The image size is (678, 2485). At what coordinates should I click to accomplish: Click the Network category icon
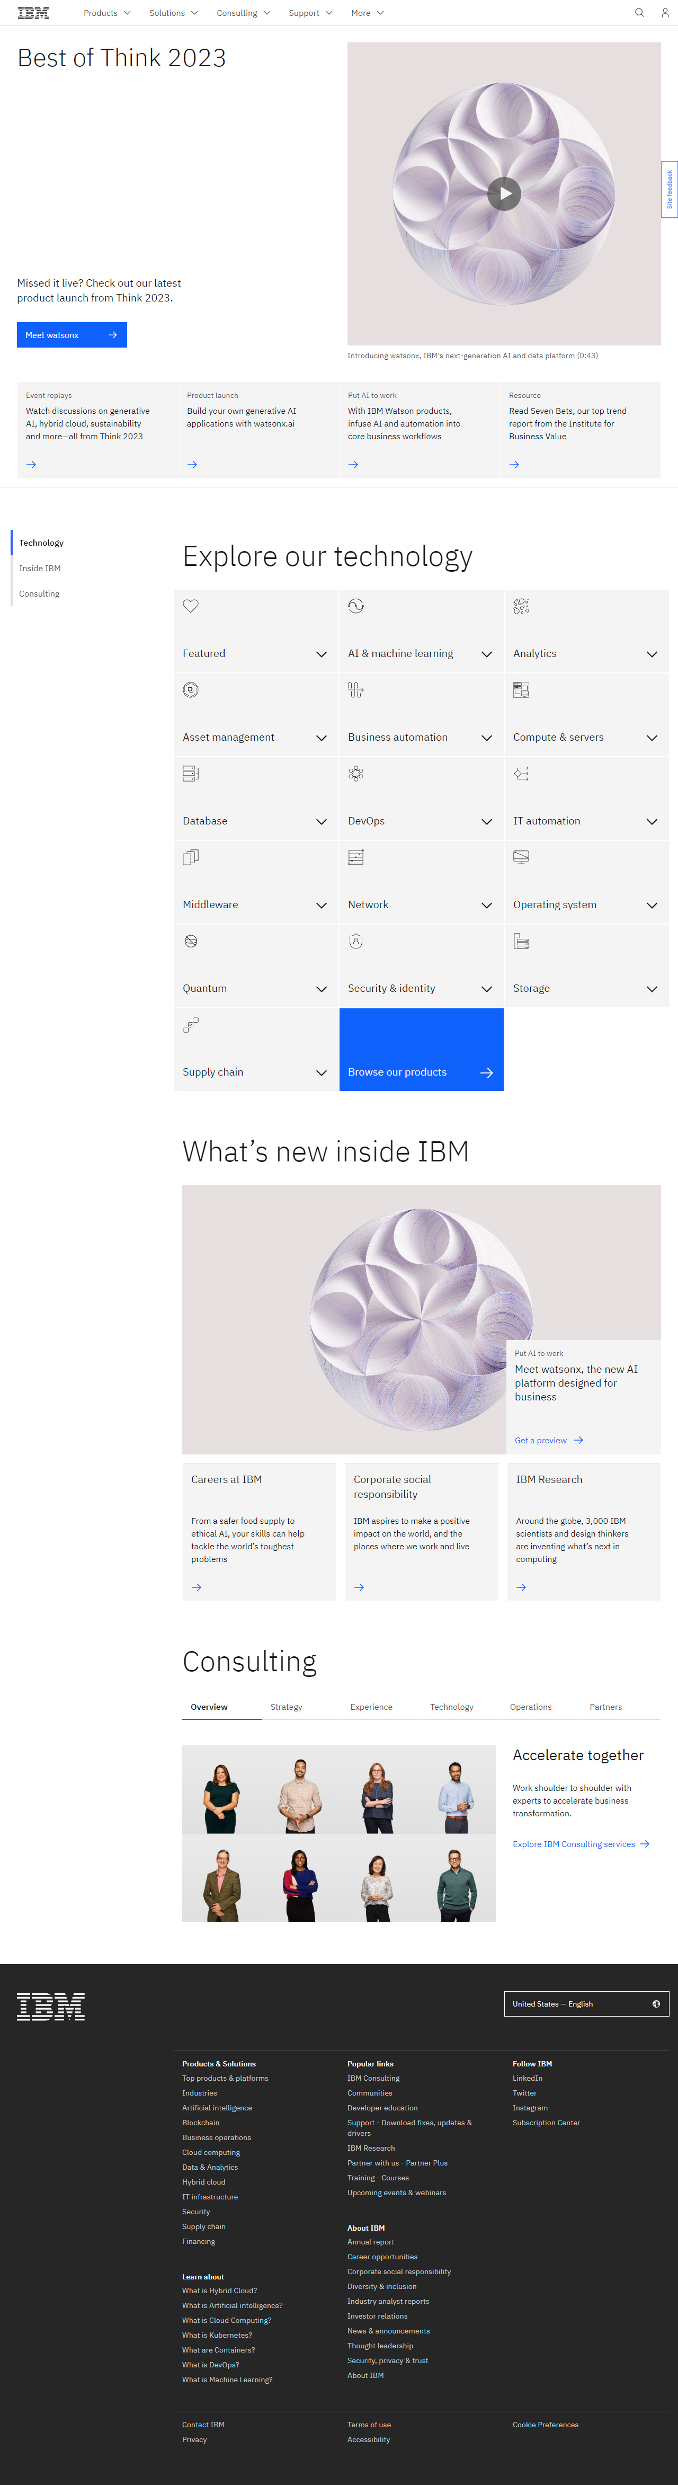pyautogui.click(x=356, y=857)
